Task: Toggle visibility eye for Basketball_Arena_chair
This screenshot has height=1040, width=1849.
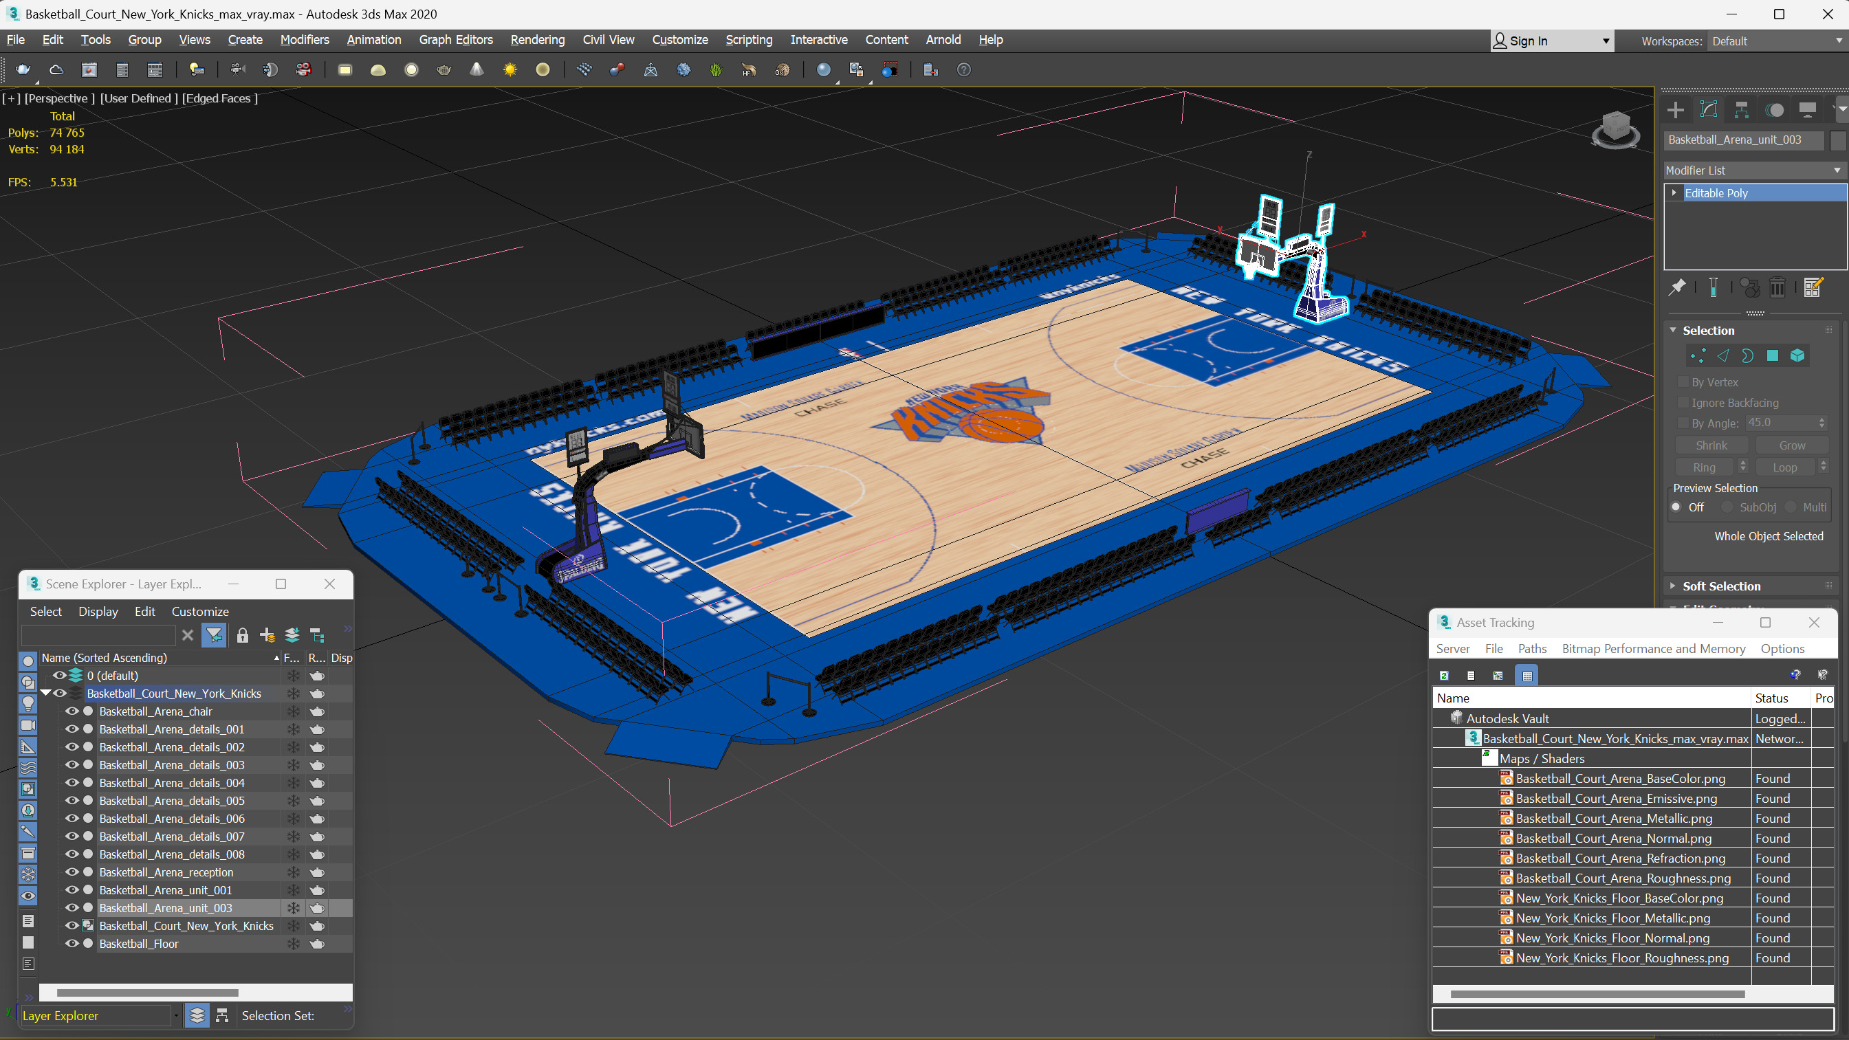Action: [x=72, y=711]
